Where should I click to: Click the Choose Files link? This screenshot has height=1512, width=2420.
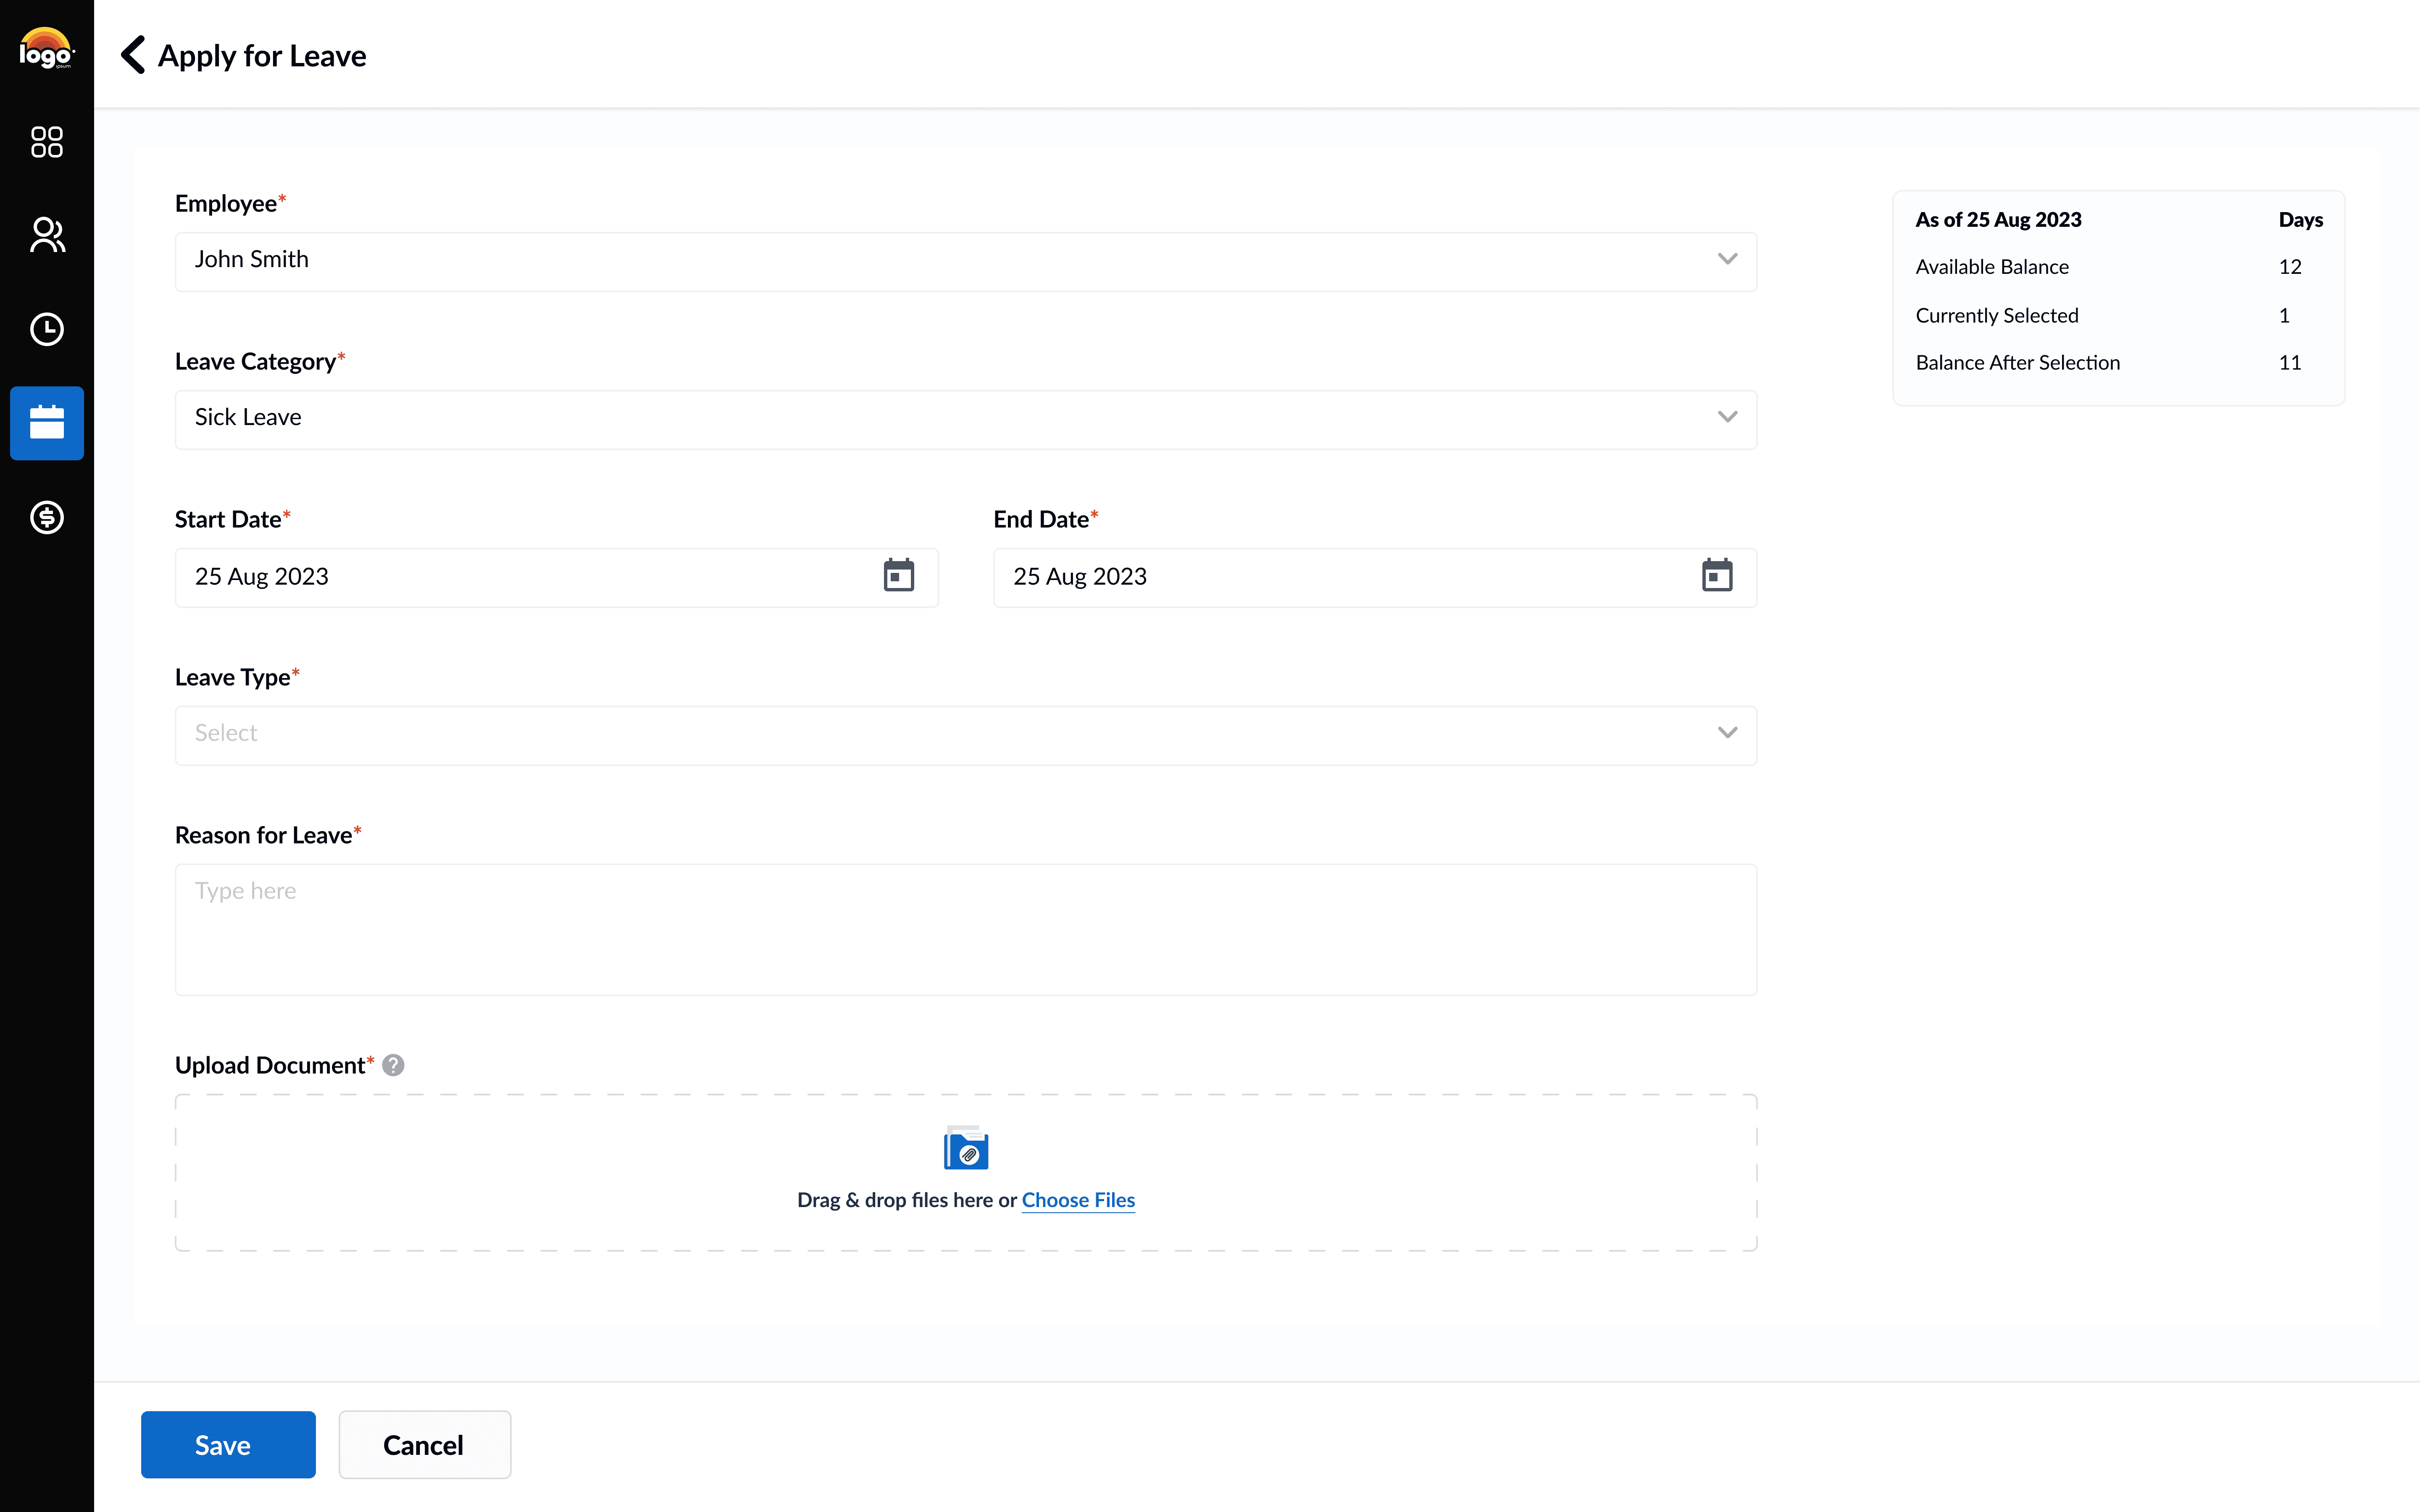tap(1078, 1200)
